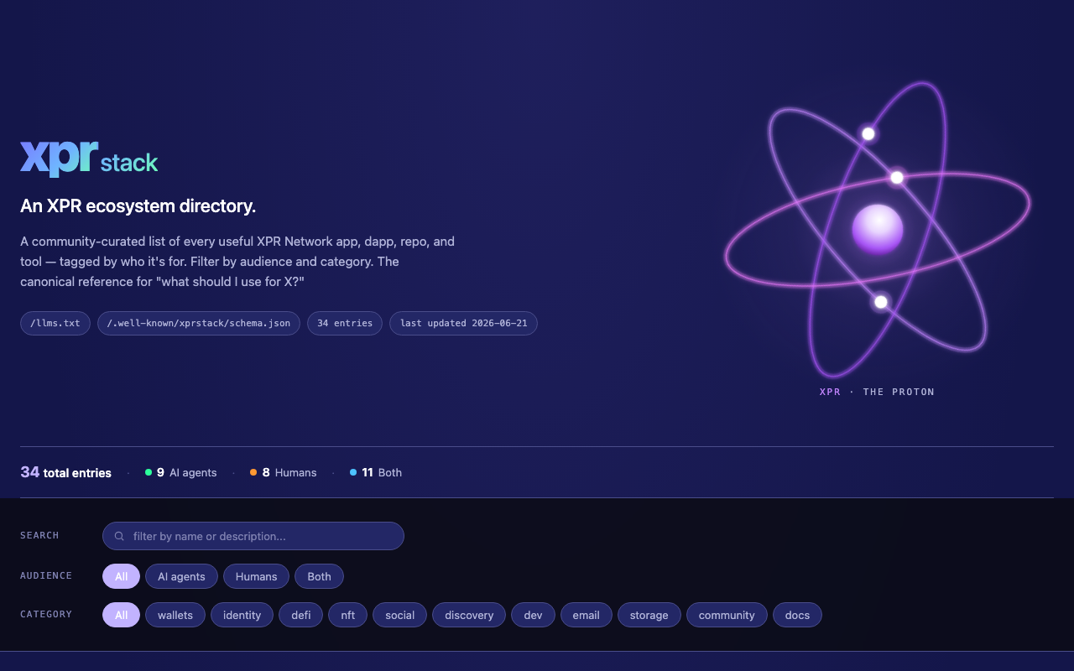1074x671 pixels.
Task: Filter by discovery category
Action: pos(469,615)
